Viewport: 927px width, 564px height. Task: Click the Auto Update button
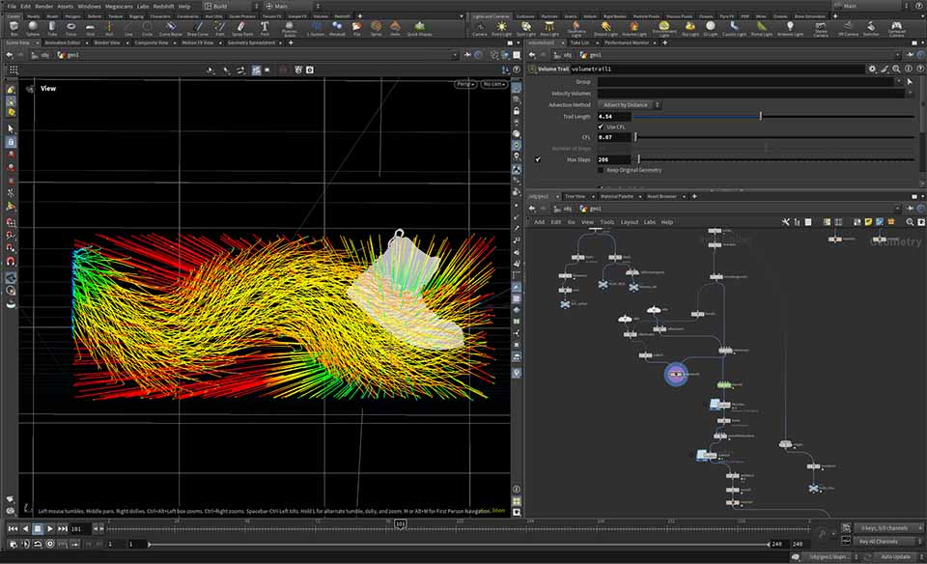point(896,557)
